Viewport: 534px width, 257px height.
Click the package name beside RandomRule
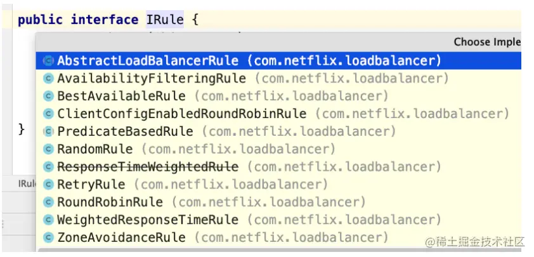tap(238, 149)
